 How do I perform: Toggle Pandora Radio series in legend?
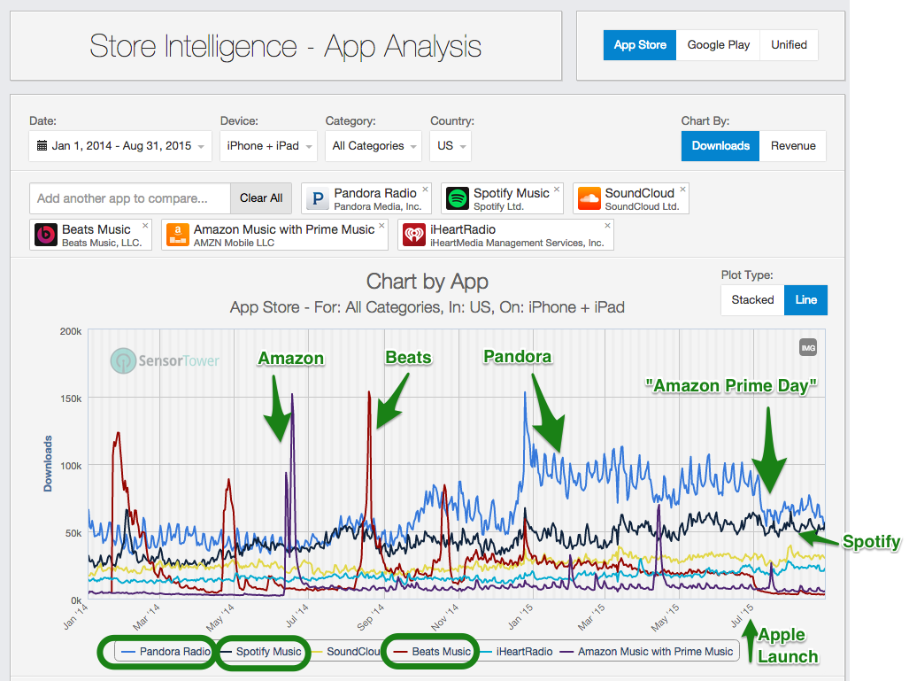(x=166, y=652)
